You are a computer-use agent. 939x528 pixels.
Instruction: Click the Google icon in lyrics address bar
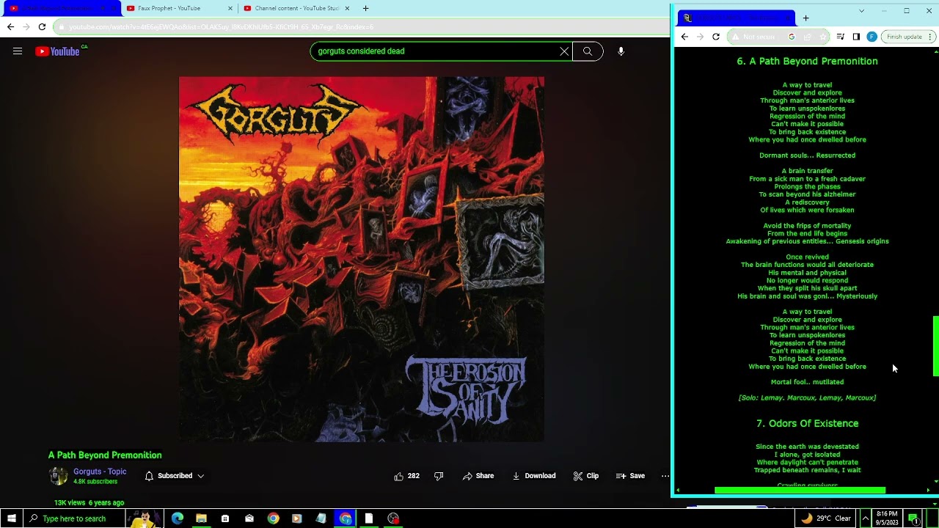pos(792,37)
